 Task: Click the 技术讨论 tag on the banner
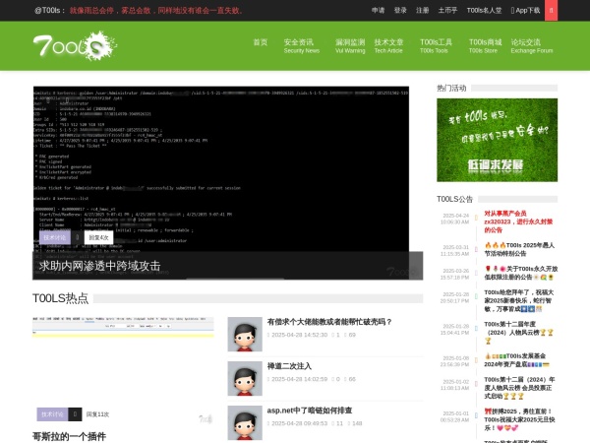pos(55,237)
